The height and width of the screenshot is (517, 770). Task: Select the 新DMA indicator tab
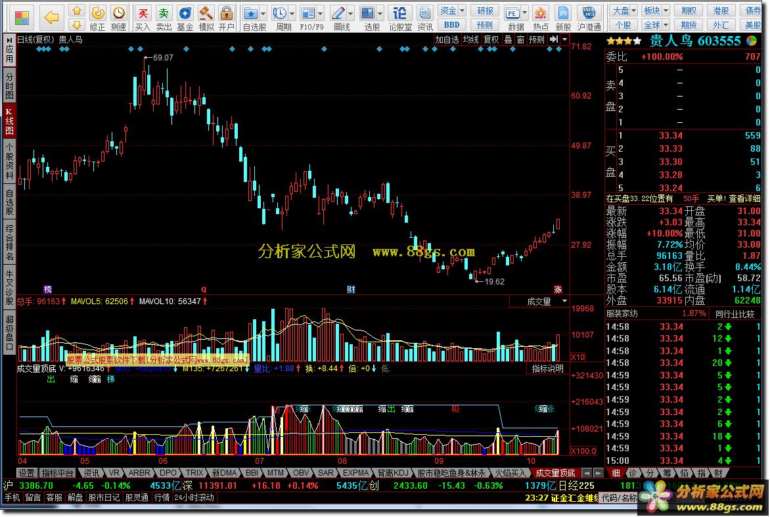(x=224, y=473)
